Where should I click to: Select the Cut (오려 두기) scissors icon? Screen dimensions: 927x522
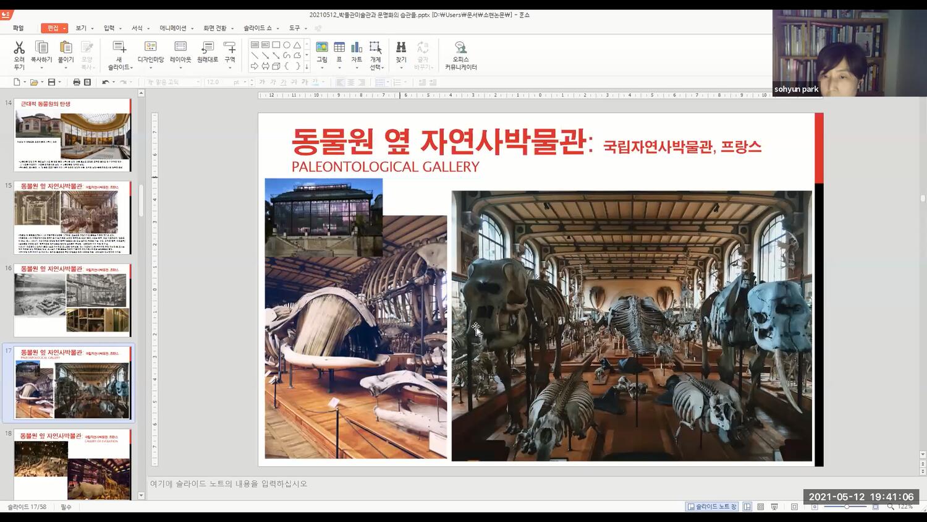[x=19, y=48]
